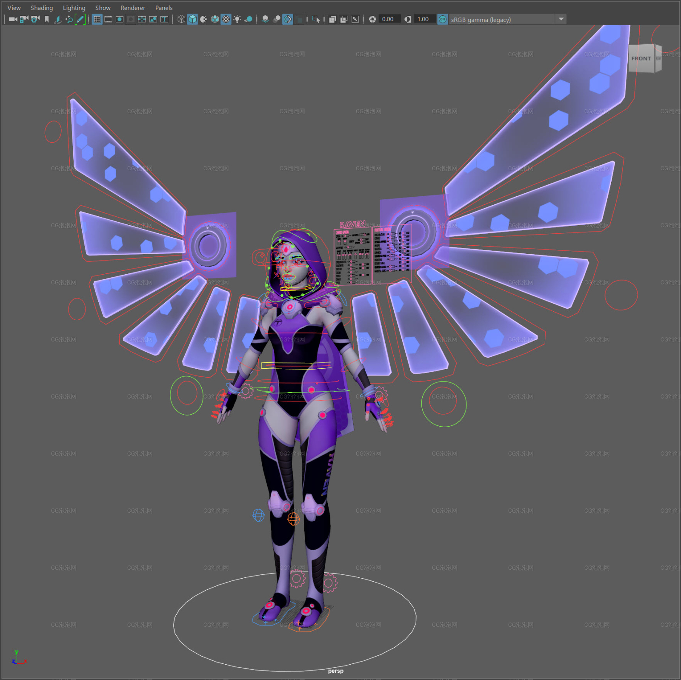Toggle the X-Ray display icon
This screenshot has width=681, height=680.
pos(333,19)
